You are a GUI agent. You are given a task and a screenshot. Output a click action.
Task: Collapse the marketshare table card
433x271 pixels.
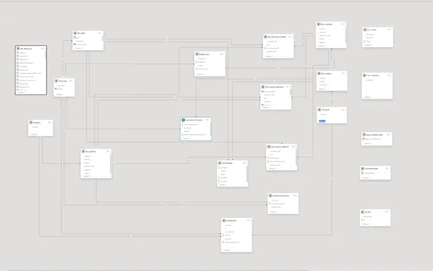pos(227,250)
